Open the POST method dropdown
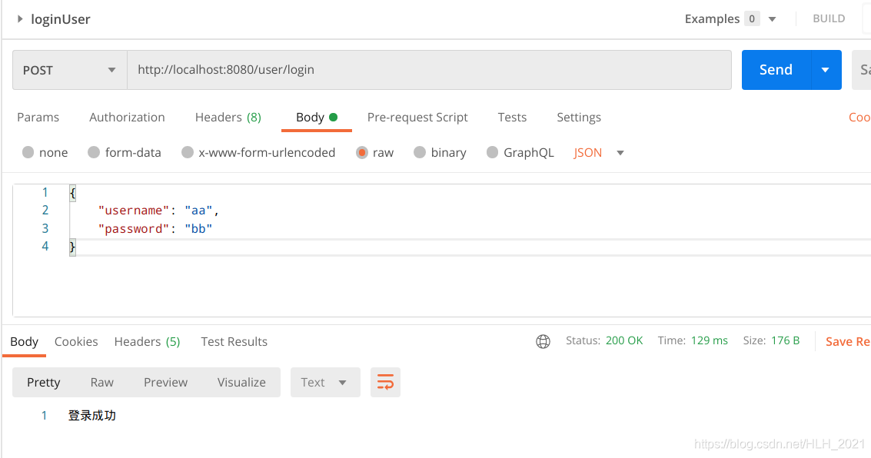The width and height of the screenshot is (871, 458). coord(70,70)
